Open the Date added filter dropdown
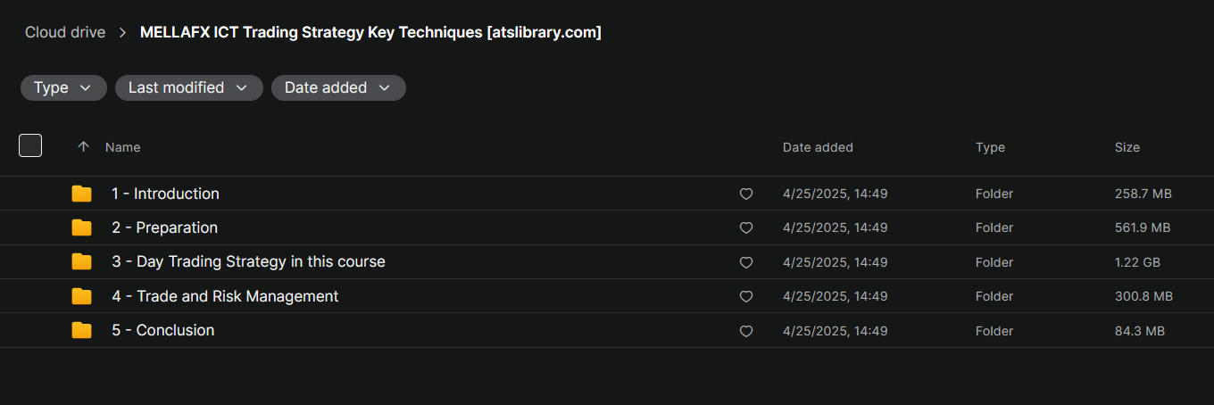This screenshot has width=1214, height=405. click(x=338, y=87)
